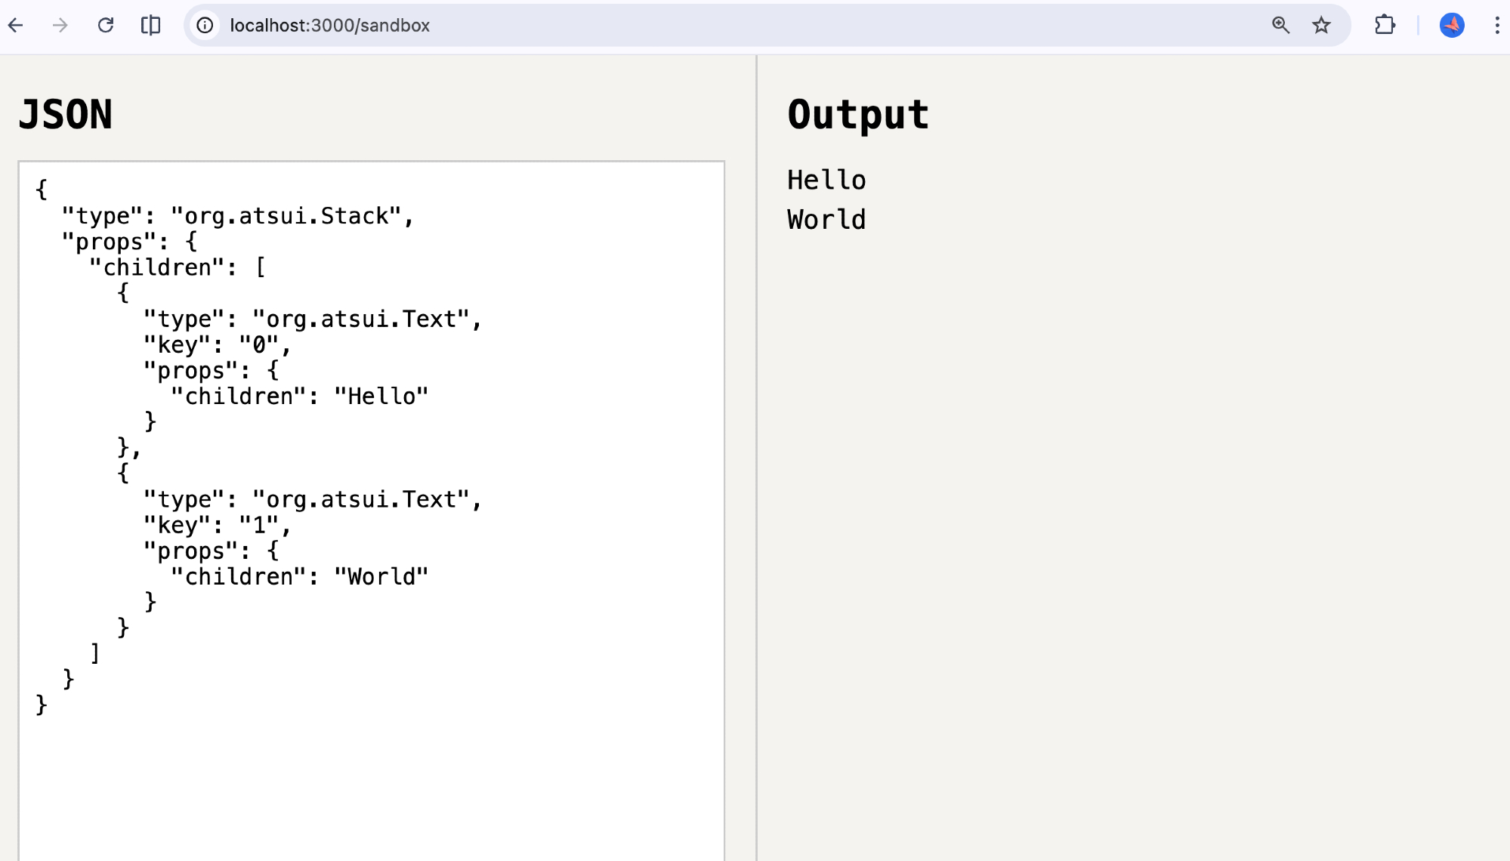Click the "org.atsui.Stack" text in the editor
Viewport: 1510px width, 861px height.
[286, 216]
